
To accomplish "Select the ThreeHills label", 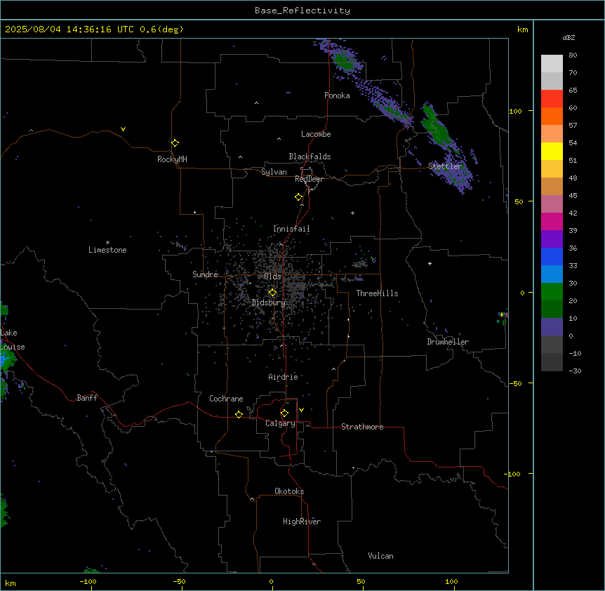I will point(377,293).
